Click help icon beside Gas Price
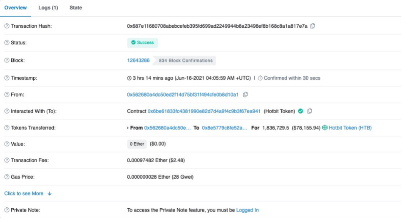Image resolution: width=402 pixels, height=219 pixels. [7, 177]
